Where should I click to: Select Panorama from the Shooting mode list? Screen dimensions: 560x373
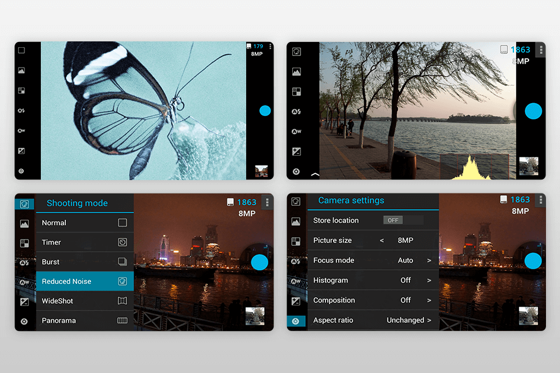[85, 321]
